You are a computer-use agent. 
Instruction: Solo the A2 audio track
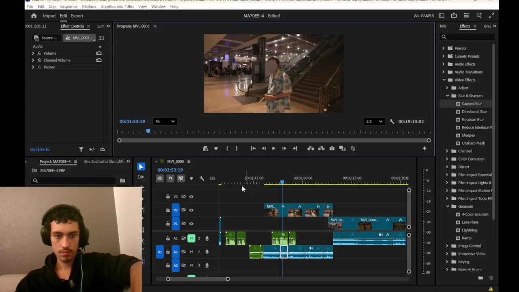pyautogui.click(x=199, y=252)
